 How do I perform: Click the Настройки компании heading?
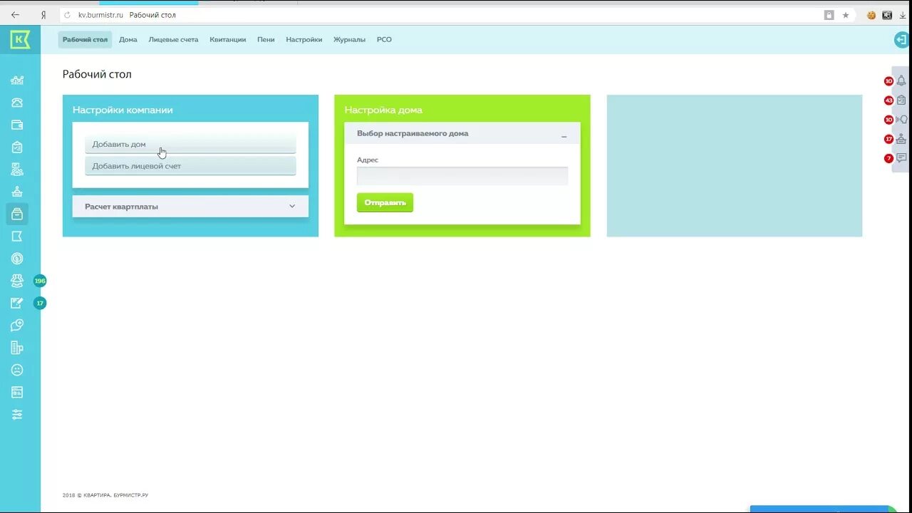123,110
